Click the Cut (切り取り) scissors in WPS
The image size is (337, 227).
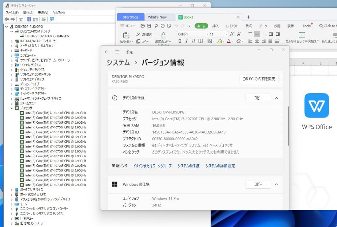tap(138, 35)
